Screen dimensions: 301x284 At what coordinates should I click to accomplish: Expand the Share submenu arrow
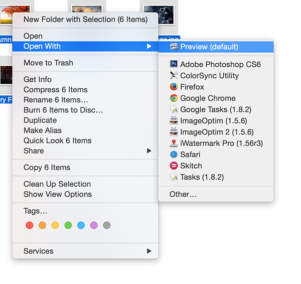pyautogui.click(x=149, y=151)
